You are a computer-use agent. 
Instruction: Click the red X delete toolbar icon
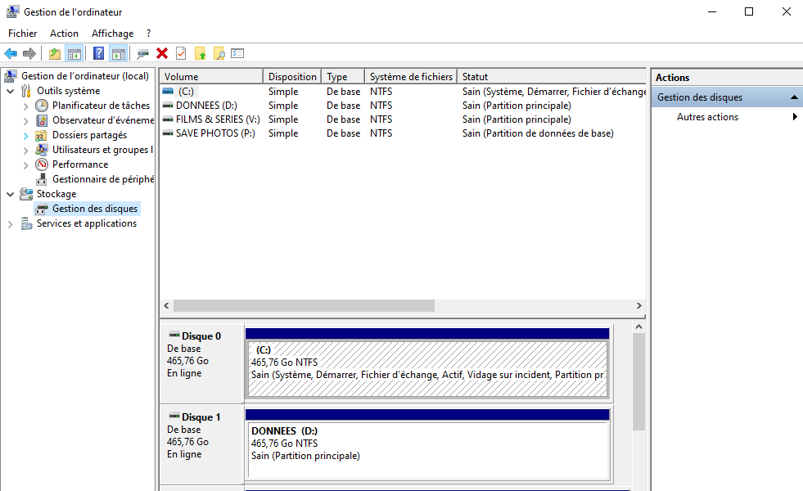pos(162,53)
